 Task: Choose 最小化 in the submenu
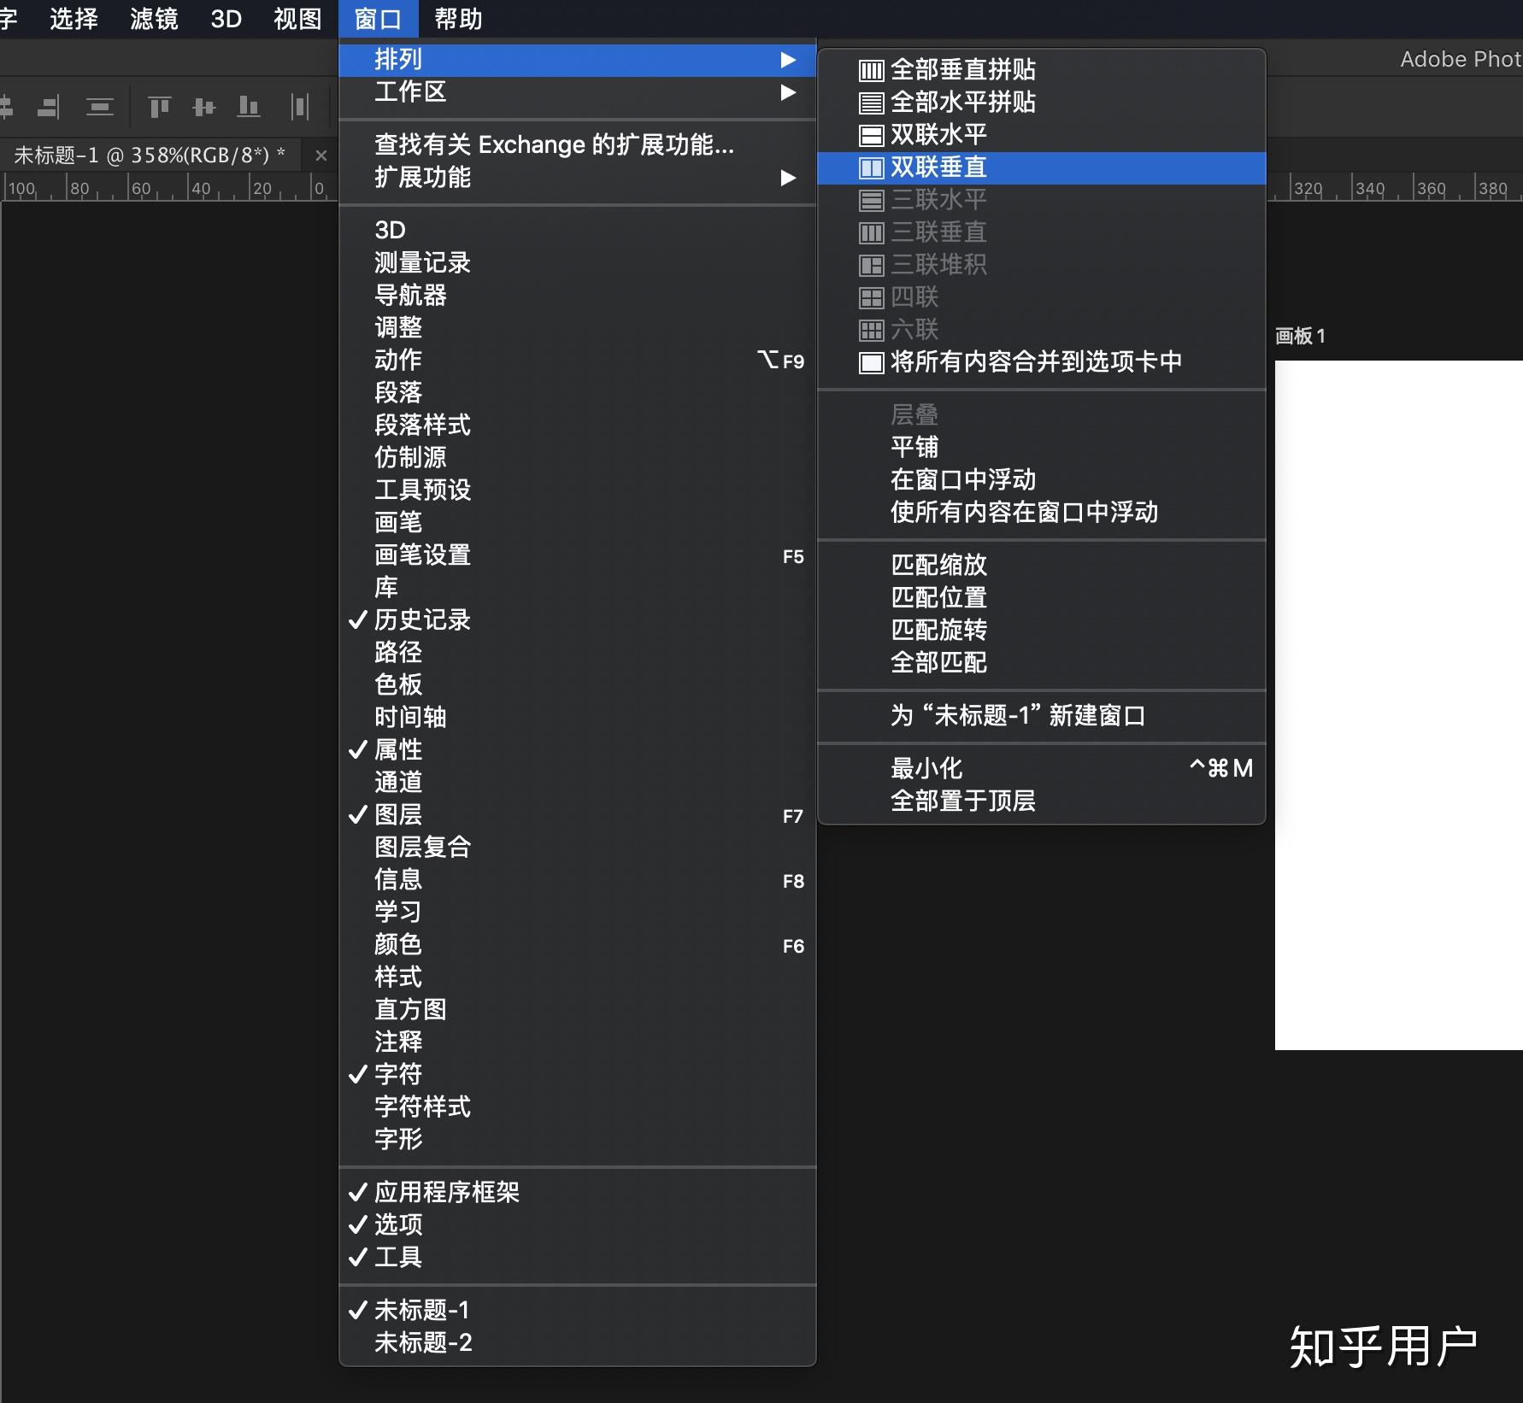click(x=1042, y=768)
